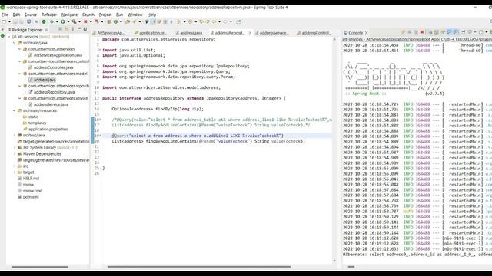Click Remove Launch X in Console toolbar
Image resolution: width=492 pixels, height=276 pixels.
pyautogui.click(x=410, y=32)
